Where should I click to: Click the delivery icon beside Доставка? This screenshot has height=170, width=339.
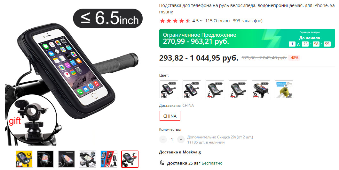pos(162,163)
